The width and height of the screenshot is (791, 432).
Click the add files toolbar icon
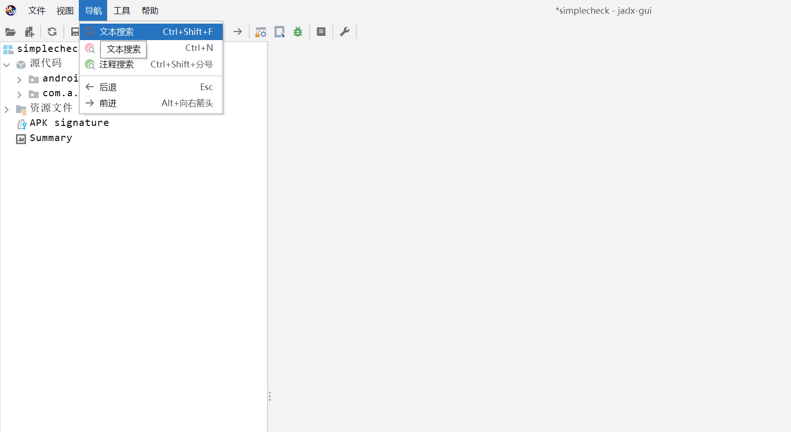(x=30, y=32)
